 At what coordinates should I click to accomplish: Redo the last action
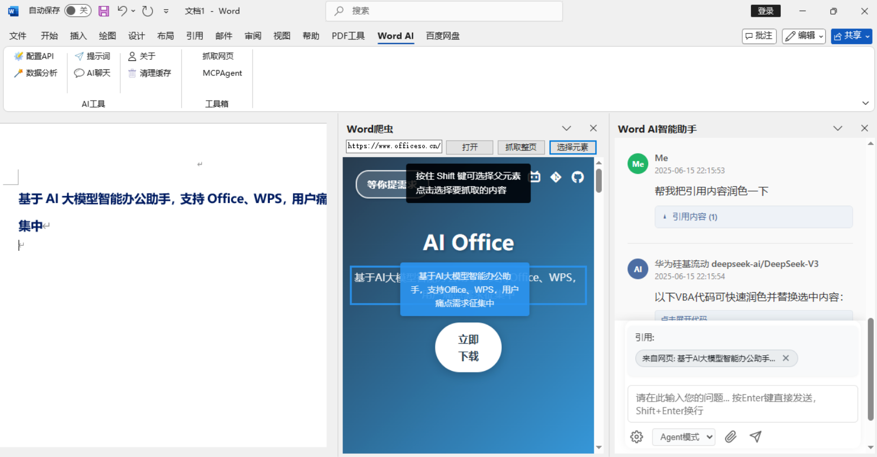(x=148, y=11)
